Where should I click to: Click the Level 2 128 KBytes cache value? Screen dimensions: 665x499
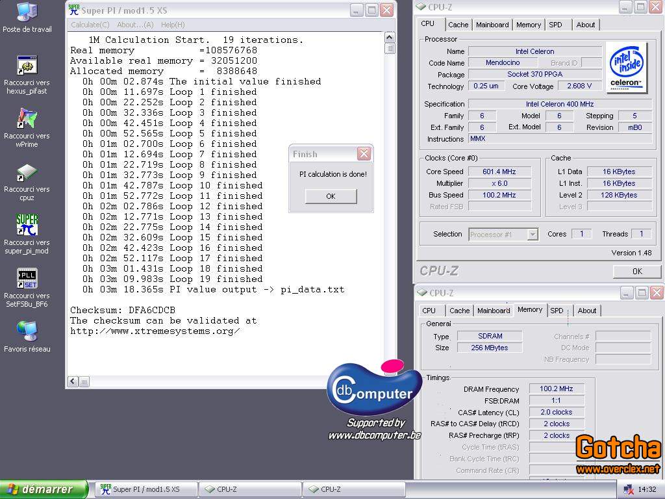[x=619, y=195]
